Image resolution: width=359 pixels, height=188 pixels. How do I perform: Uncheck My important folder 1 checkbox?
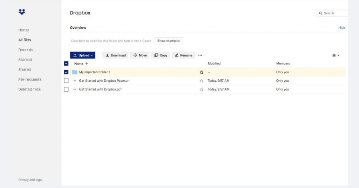coord(66,72)
